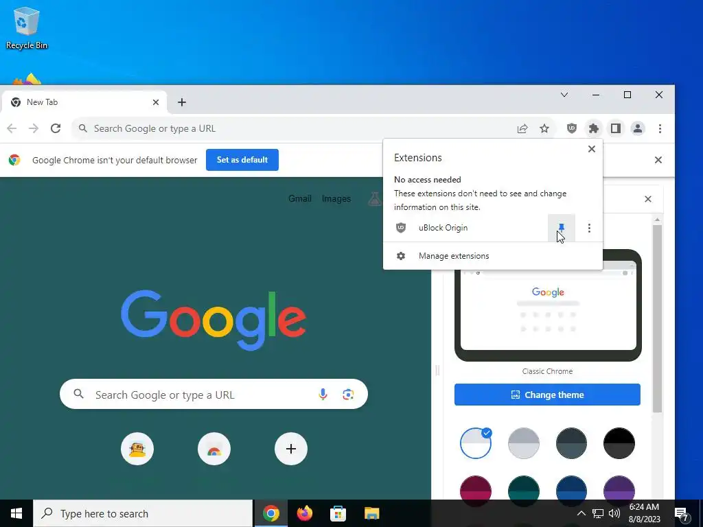703x527 pixels.
Task: Close the New Tab tab
Action: tap(156, 102)
